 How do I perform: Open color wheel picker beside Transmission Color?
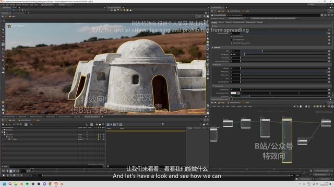click(238, 93)
